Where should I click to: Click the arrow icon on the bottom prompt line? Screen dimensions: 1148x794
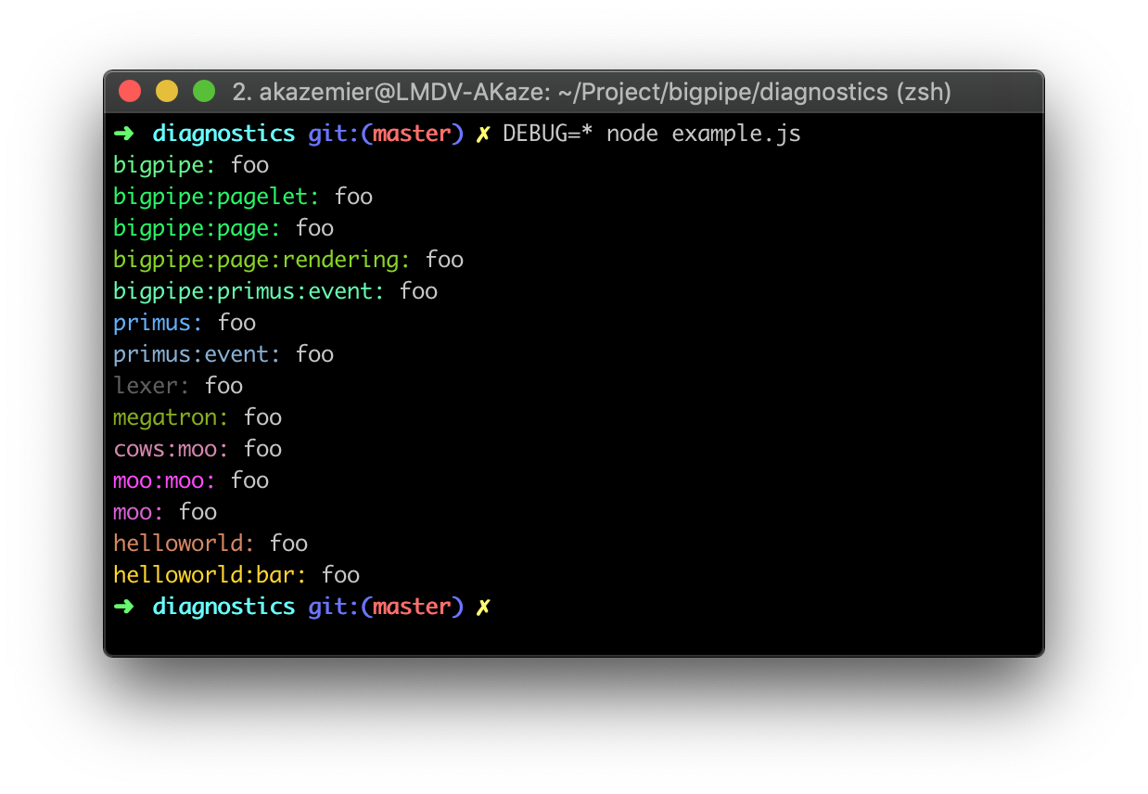click(x=123, y=606)
